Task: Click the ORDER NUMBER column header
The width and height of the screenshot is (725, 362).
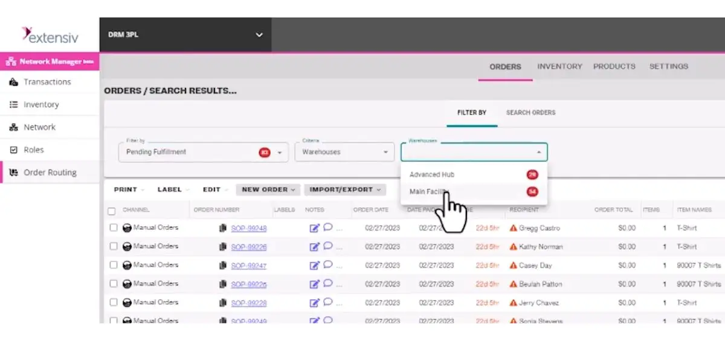Action: 216,210
